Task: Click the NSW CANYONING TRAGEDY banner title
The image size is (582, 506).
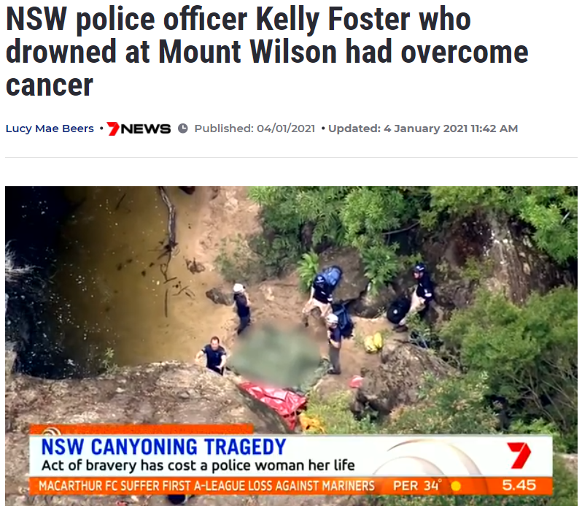Action: 163,447
